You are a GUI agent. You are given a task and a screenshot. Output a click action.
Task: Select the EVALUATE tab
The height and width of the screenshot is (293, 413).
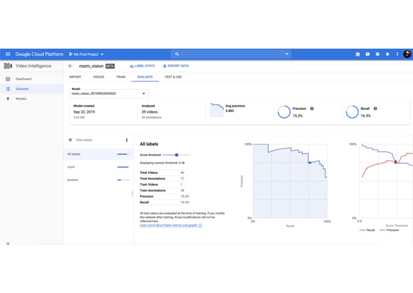pyautogui.click(x=145, y=77)
